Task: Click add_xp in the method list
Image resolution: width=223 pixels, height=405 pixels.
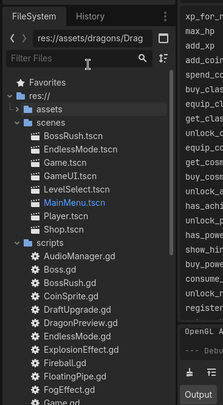Action: pos(200,46)
